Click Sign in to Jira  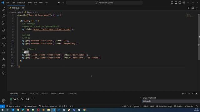[13, 106]
